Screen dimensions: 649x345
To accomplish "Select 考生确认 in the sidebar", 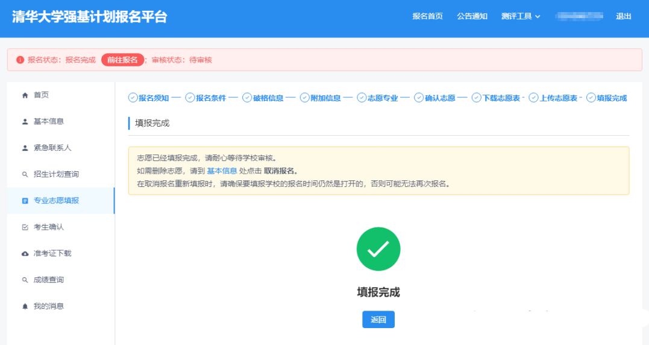I will 61,227.
